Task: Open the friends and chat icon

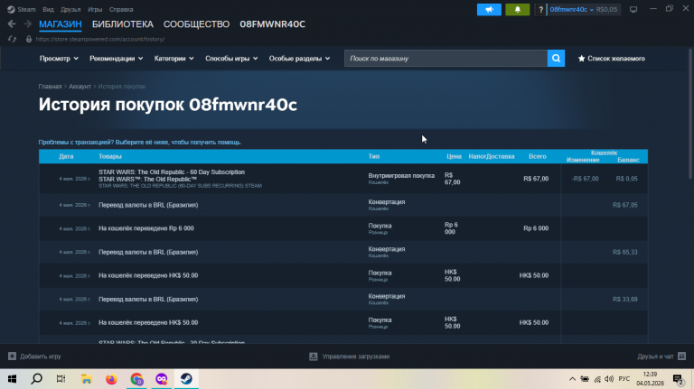Action: [x=681, y=357]
